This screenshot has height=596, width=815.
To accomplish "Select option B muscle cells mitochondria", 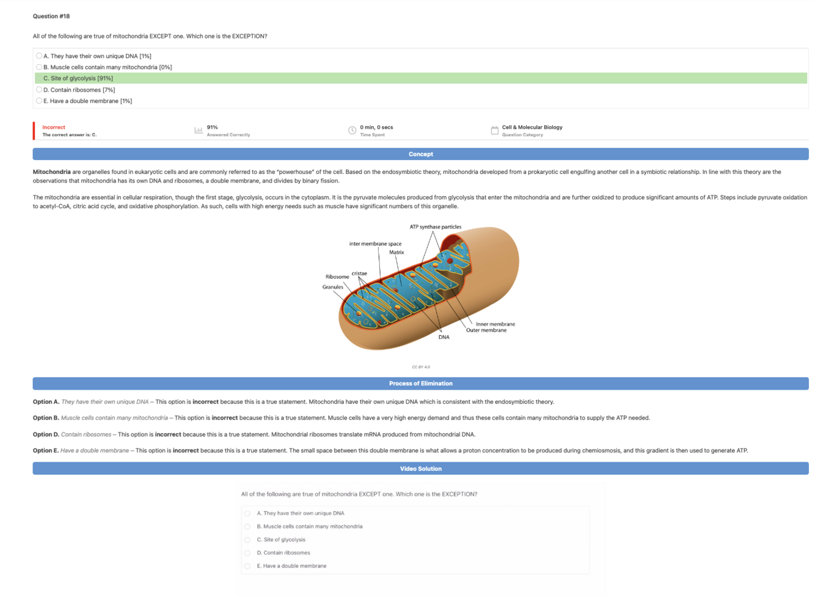I will tap(39, 67).
